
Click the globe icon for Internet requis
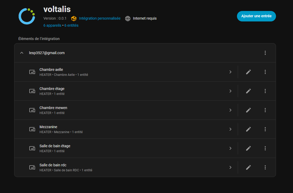point(128,19)
